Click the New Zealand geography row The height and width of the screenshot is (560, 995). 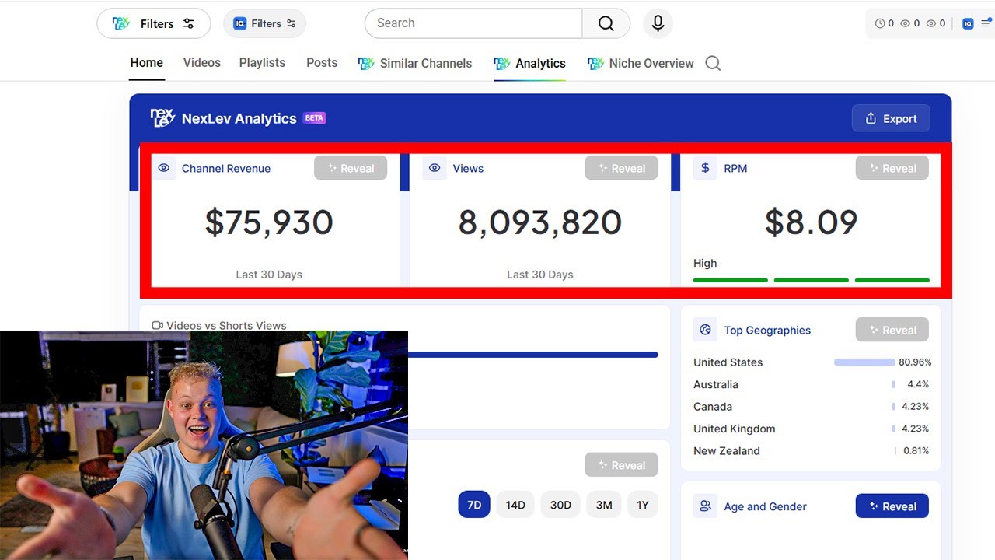tap(812, 451)
